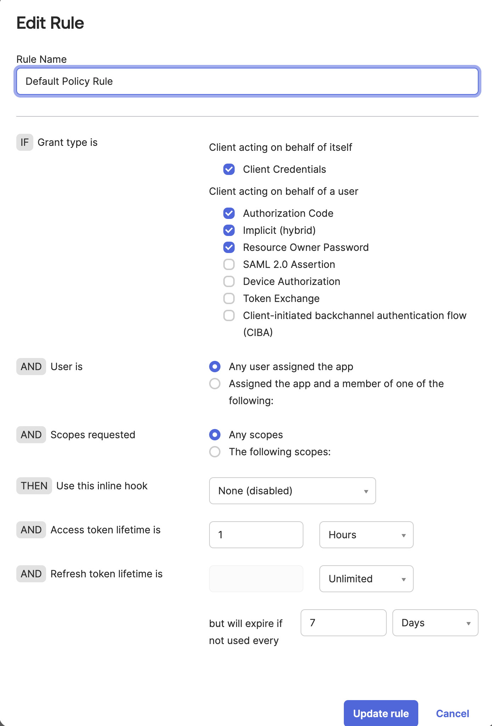Disable the Implicit (hybrid) checkbox
492x726 pixels.
pos(229,230)
